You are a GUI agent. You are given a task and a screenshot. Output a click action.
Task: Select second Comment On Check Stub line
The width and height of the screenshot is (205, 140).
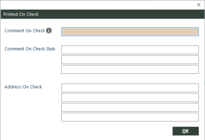tap(130, 60)
